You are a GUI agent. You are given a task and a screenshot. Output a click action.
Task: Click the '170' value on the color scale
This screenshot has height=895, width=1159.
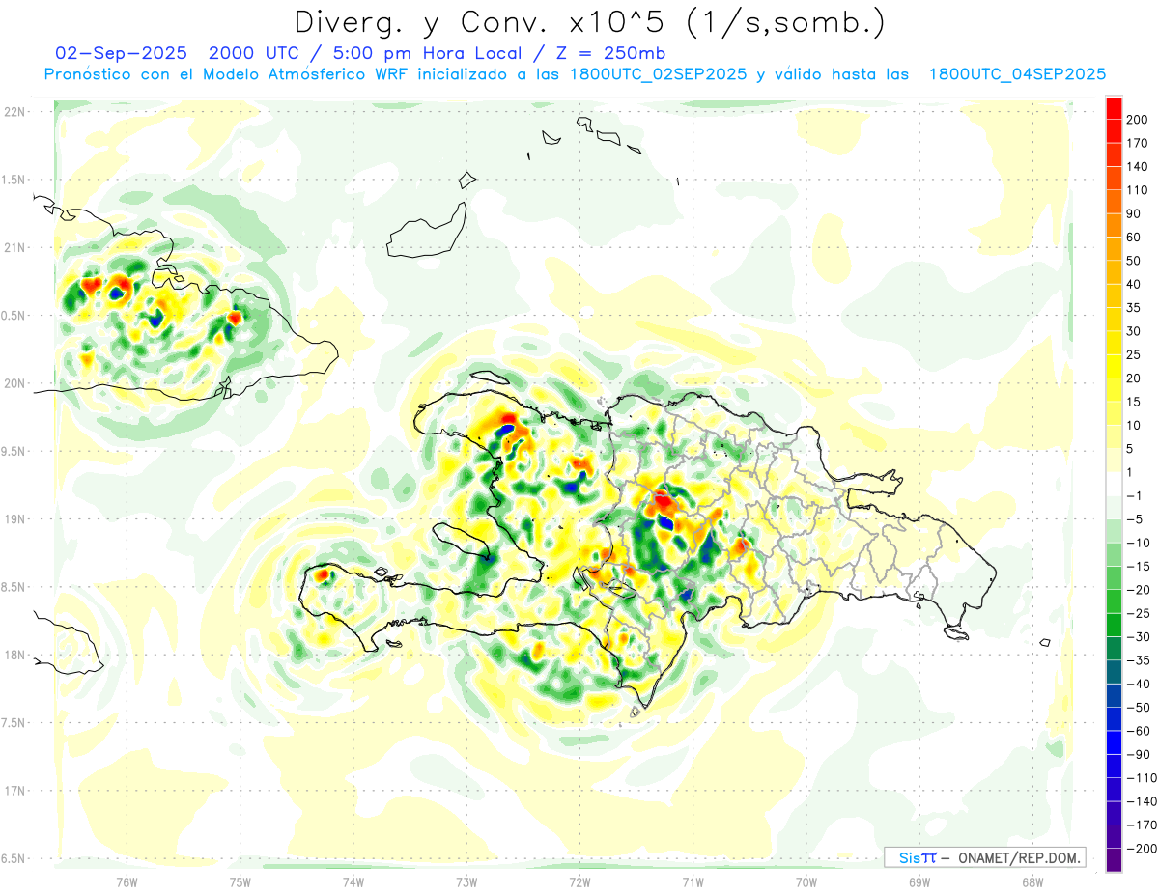(x=1137, y=143)
